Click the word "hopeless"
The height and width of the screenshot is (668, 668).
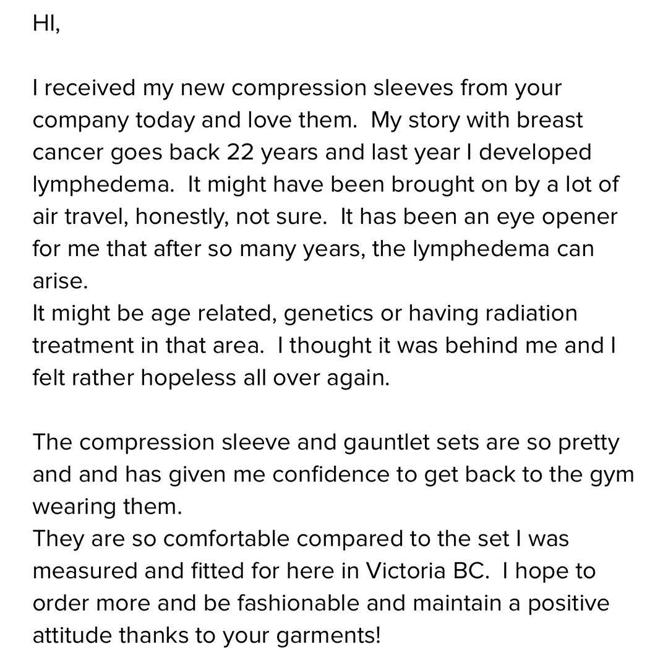(188, 378)
